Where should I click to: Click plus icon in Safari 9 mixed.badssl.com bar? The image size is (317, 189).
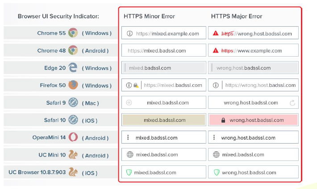click(129, 103)
